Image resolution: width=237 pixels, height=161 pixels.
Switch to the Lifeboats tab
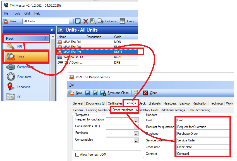click(155, 103)
